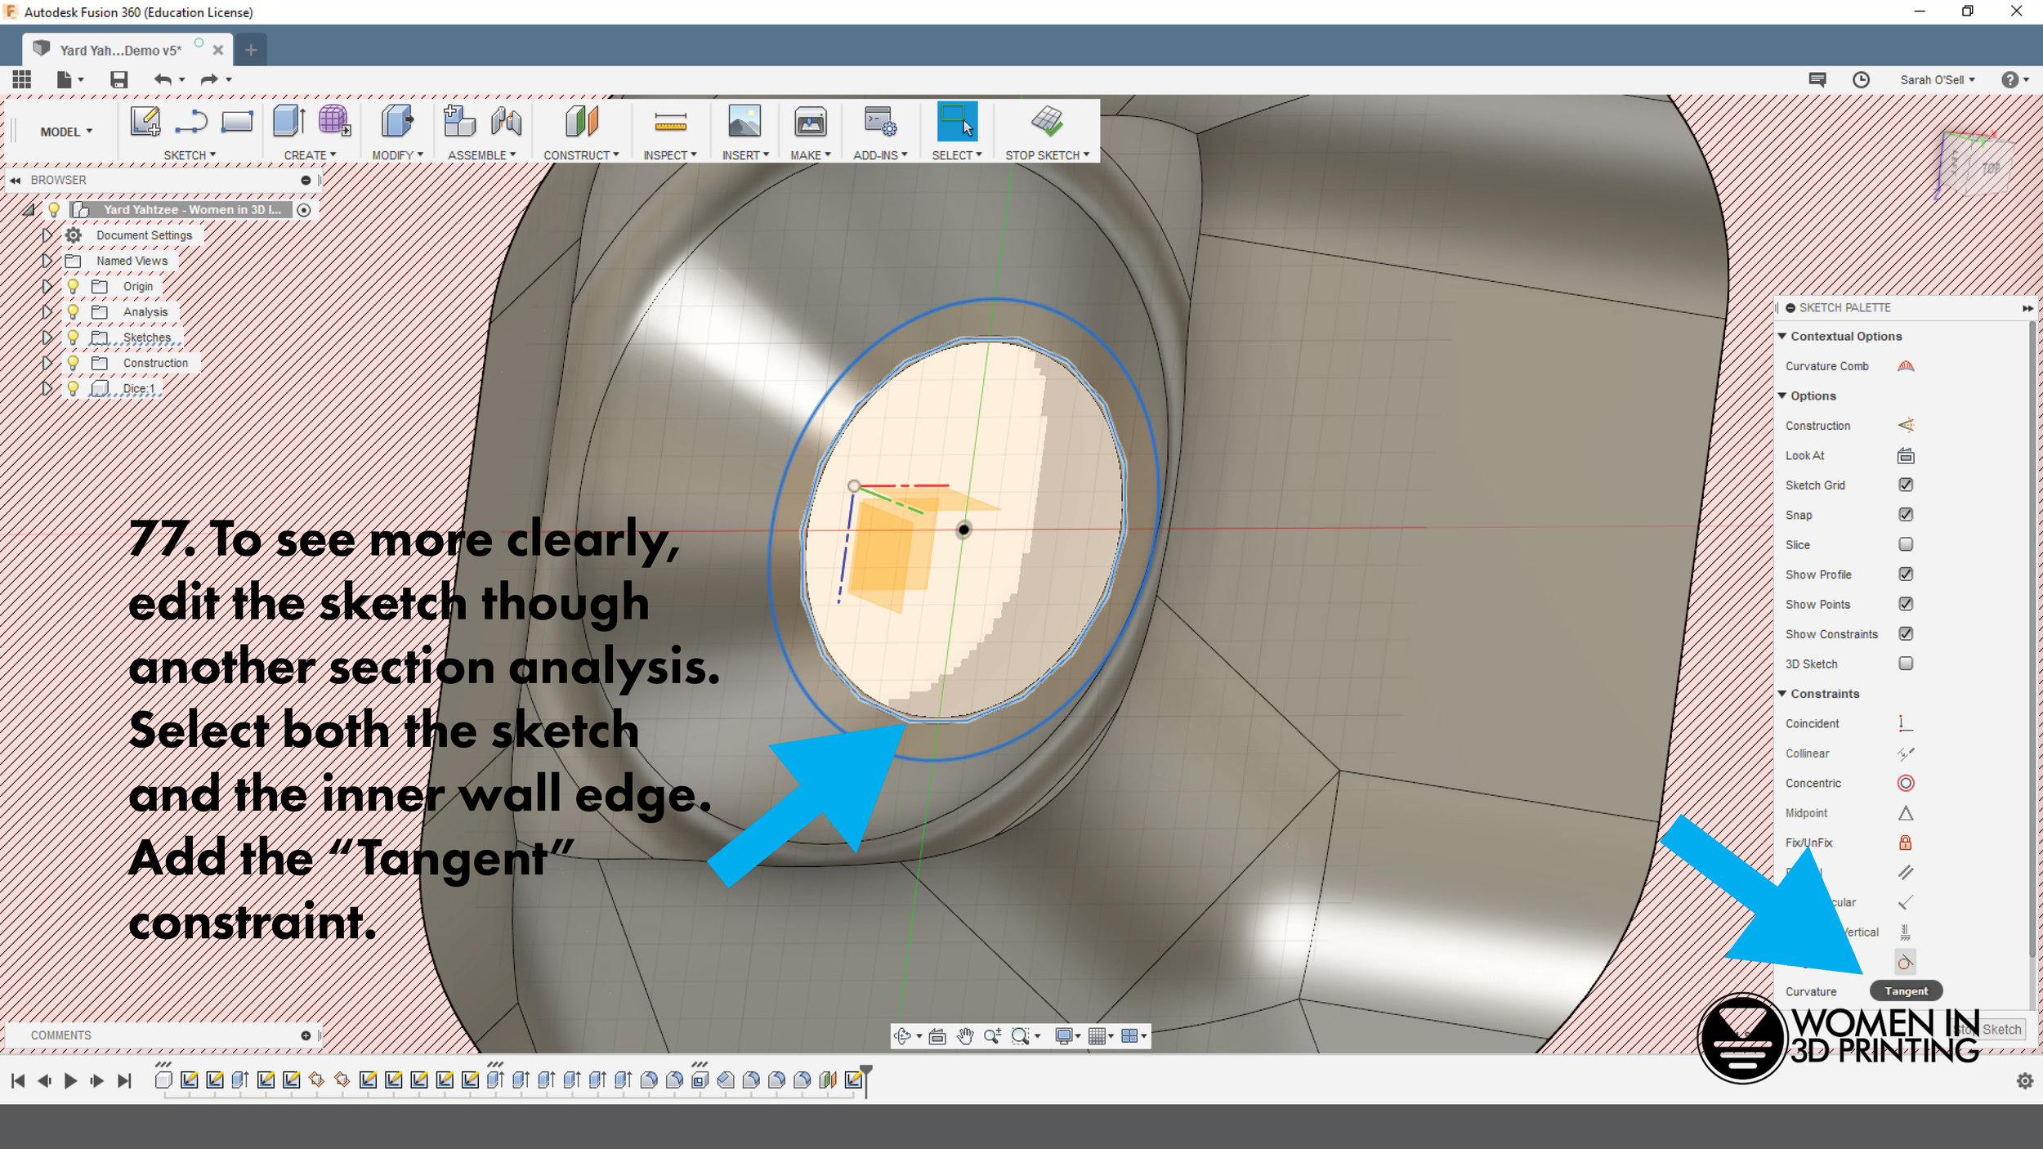
Task: Enable the Slice checkbox
Action: coord(1906,544)
